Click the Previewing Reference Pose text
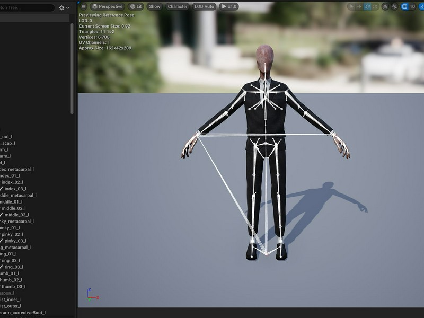 point(107,15)
